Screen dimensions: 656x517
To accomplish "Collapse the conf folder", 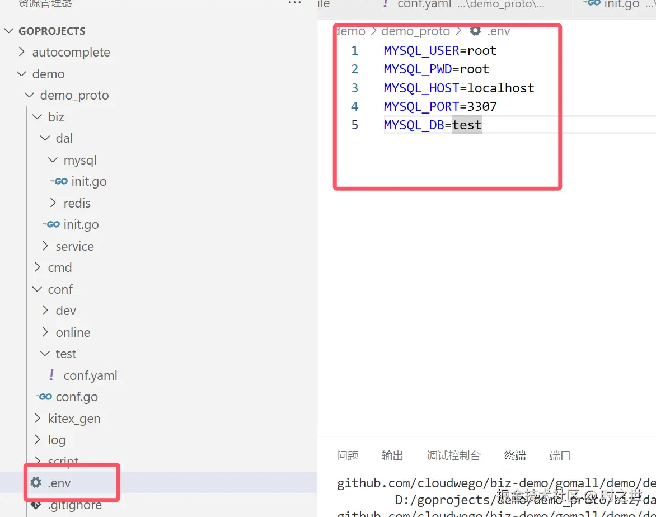I will tap(38, 289).
